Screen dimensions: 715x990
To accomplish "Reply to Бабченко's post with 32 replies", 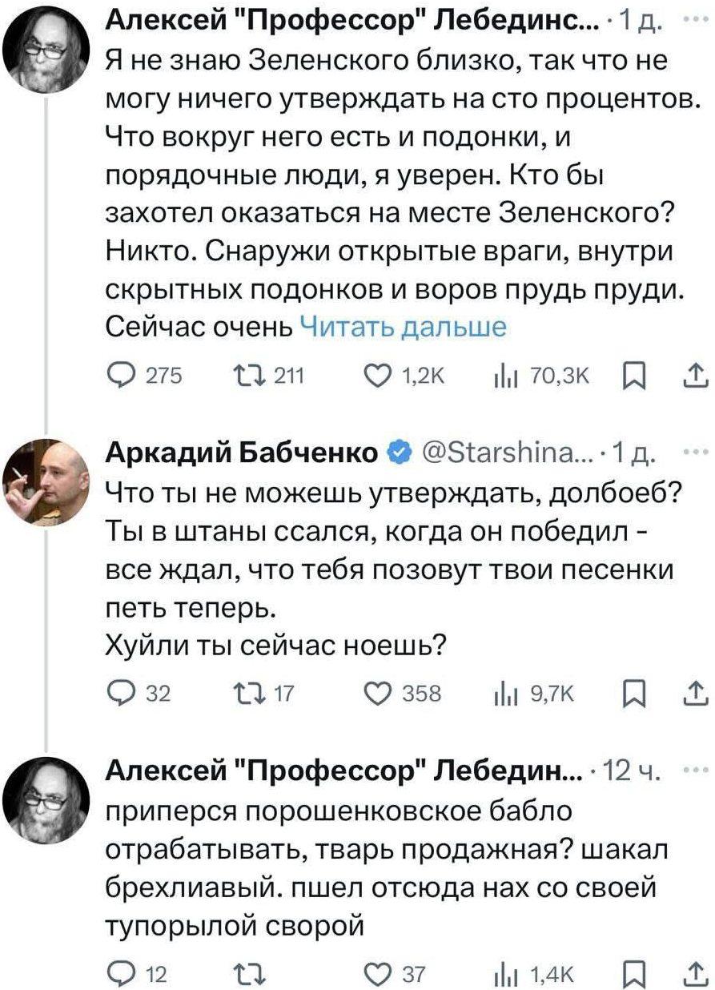I will coord(120,692).
